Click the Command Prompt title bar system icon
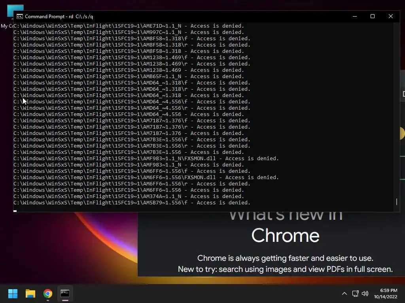The width and height of the screenshot is (405, 303). [20, 17]
